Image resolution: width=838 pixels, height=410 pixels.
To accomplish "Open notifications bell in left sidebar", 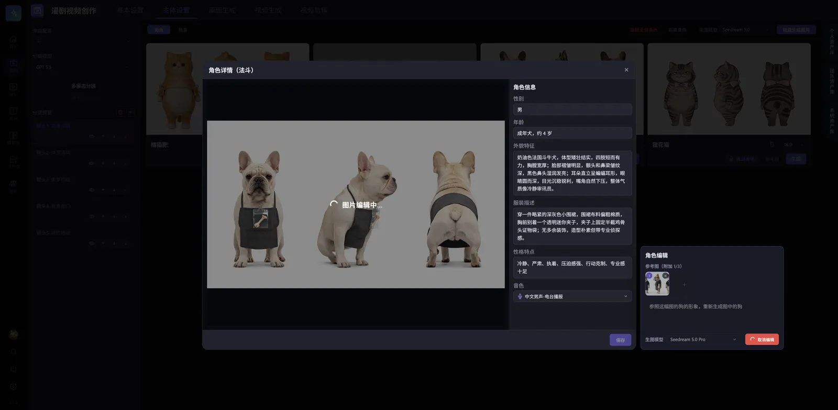I will [14, 352].
